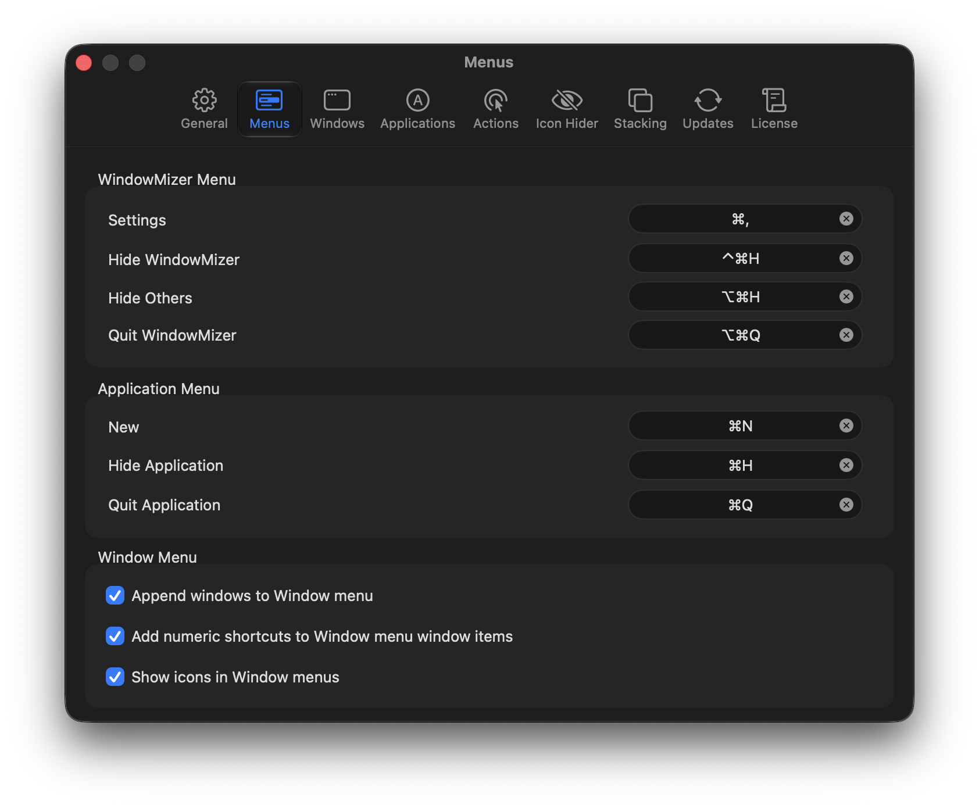Open the Updates tab
979x808 pixels.
[708, 109]
